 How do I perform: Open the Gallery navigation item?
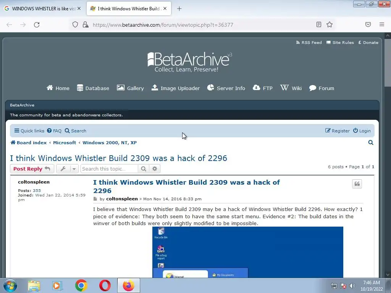[130, 88]
